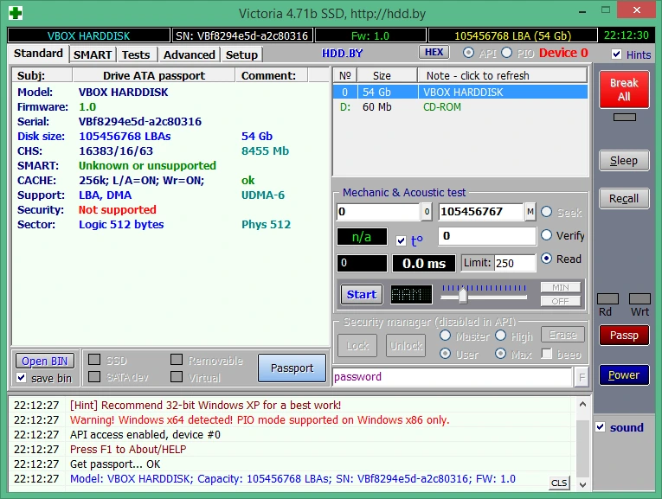Click the log scrollbar up arrow
This screenshot has width=662, height=499.
[582, 405]
